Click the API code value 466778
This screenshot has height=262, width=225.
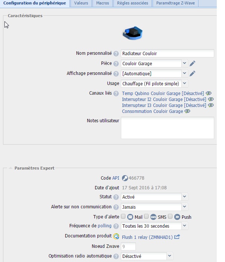(x=136, y=178)
